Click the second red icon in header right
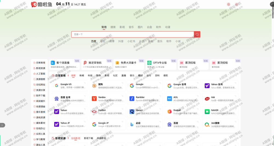The width and height of the screenshot is (274, 146). pyautogui.click(x=237, y=4)
